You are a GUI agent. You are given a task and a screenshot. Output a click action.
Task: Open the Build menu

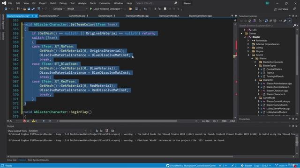[53, 3]
